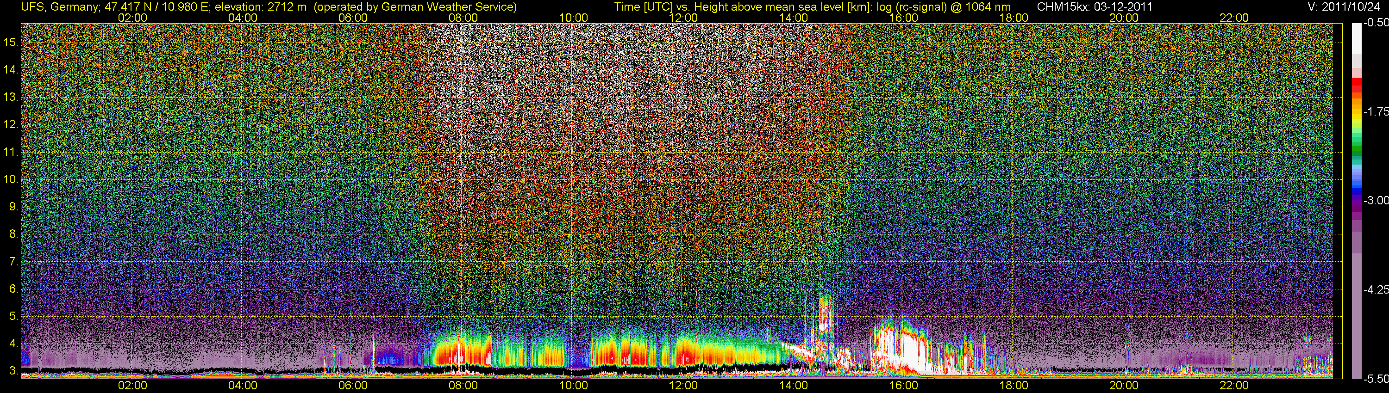Click the '-3.00' color scale value
The width and height of the screenshot is (1389, 393).
click(x=1376, y=201)
